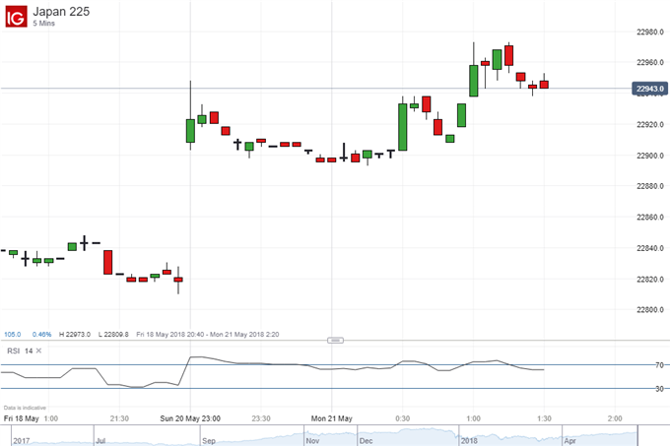This screenshot has height=446, width=670.
Task: Click the Mon 21 May axis label
Action: [332, 418]
